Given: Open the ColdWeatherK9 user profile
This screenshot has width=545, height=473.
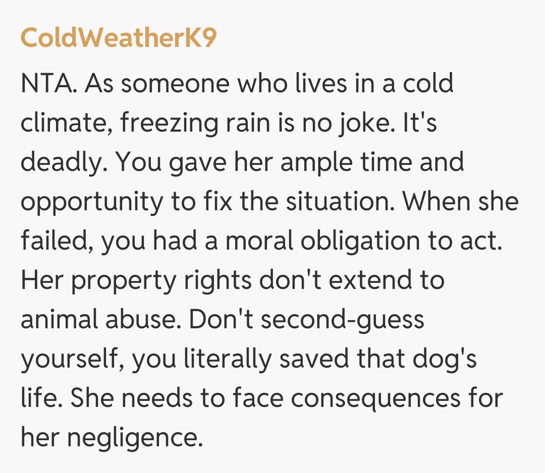Looking at the screenshot, I should click(x=119, y=38).
